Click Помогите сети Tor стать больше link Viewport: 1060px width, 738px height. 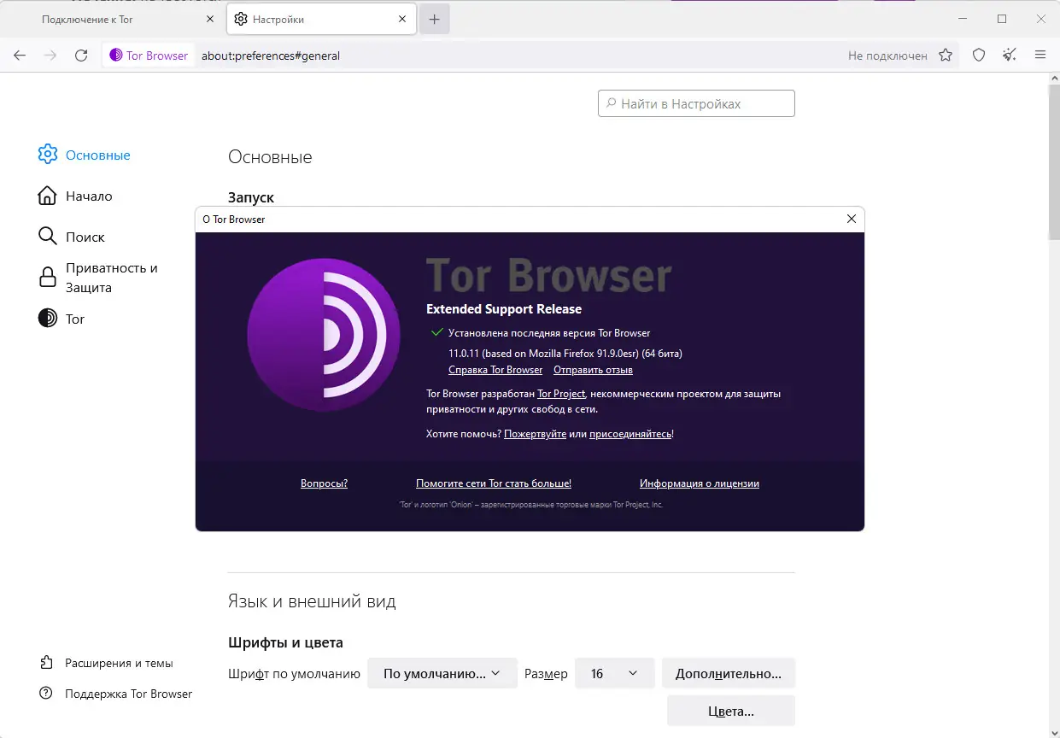coord(494,483)
